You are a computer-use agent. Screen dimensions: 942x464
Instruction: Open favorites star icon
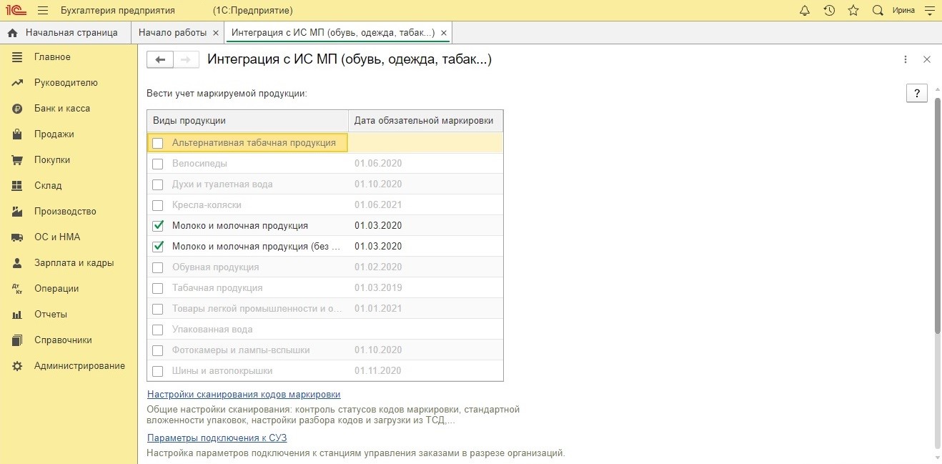853,11
